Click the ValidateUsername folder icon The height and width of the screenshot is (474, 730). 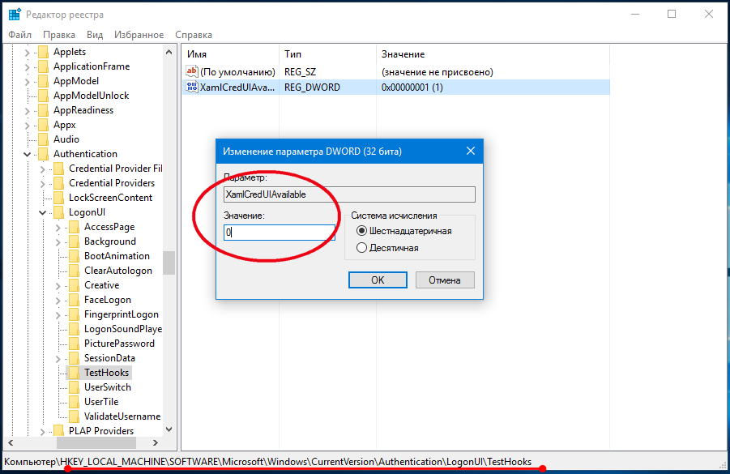(74, 416)
